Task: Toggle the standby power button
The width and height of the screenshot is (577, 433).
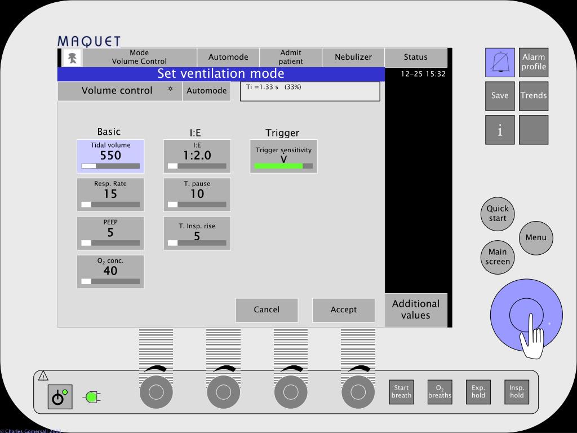Action: tap(60, 396)
